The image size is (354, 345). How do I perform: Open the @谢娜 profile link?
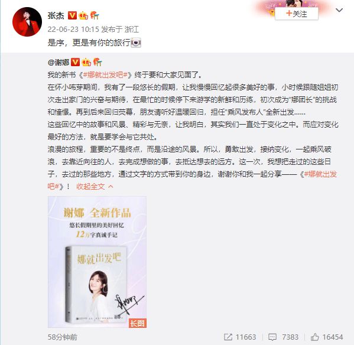pyautogui.click(x=59, y=62)
